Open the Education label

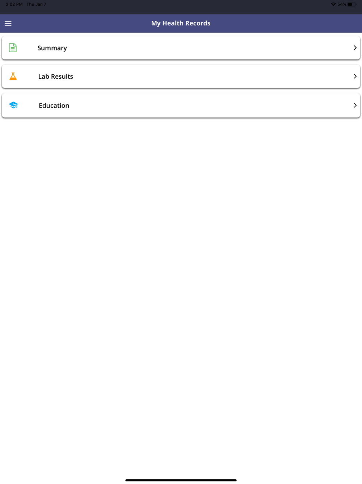tap(54, 106)
